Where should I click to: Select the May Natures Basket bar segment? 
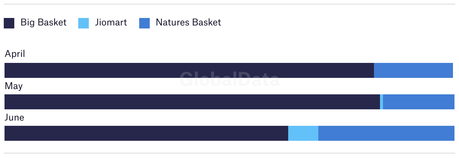[419, 102]
